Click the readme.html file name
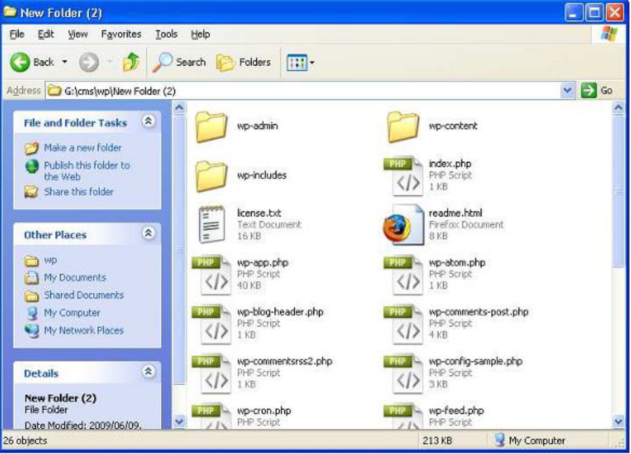This screenshot has width=631, height=454. point(455,213)
